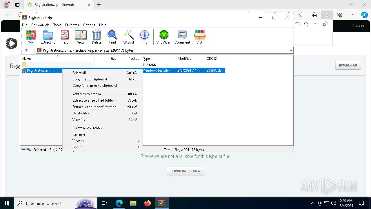Choose Add files to archive
Screen dimensions: 371x209
click(x=102, y=94)
